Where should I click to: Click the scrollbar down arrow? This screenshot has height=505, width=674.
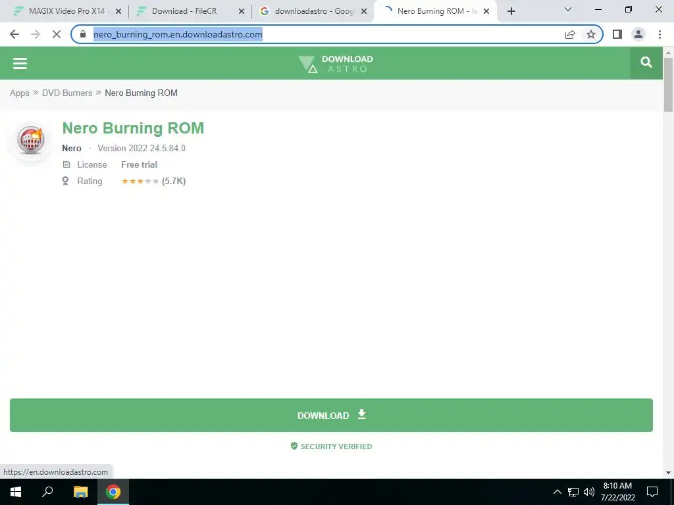668,473
